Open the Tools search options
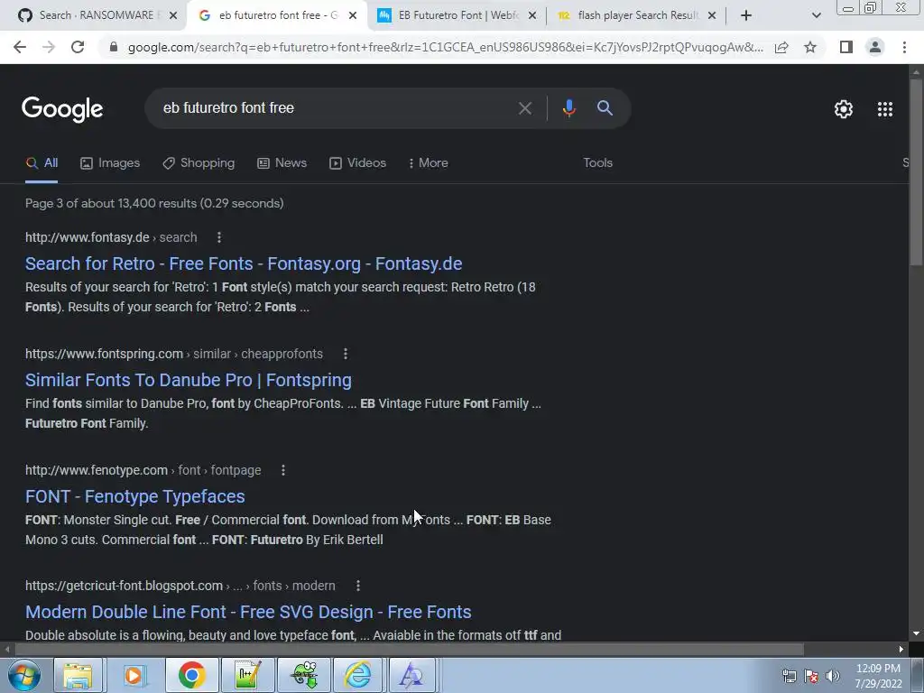Viewport: 924px width, 693px height. (597, 163)
